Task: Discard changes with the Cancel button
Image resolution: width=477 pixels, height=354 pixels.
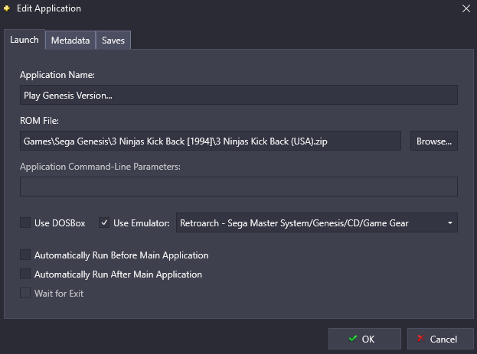Action: [x=433, y=339]
